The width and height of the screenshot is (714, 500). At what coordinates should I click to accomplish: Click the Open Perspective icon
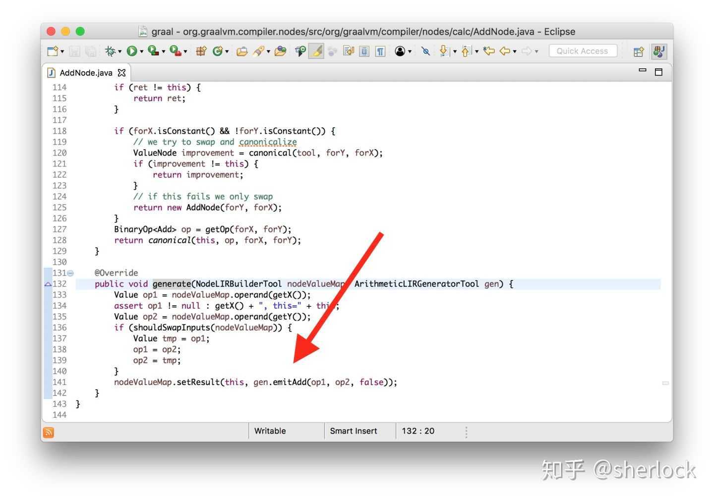point(639,51)
